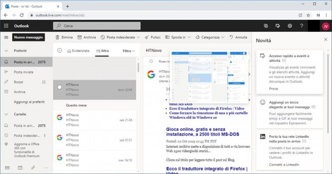Switch to the Altra tab
The image size is (332, 174).
pyautogui.click(x=102, y=51)
